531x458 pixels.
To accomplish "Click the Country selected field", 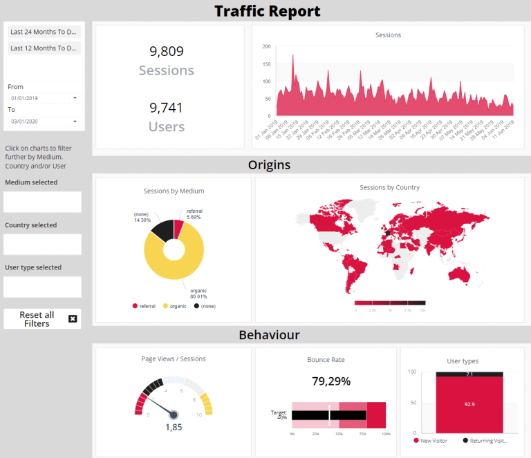I will pos(42,245).
